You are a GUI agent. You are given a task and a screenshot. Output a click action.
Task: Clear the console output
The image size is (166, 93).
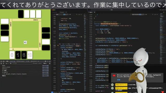[3, 63]
